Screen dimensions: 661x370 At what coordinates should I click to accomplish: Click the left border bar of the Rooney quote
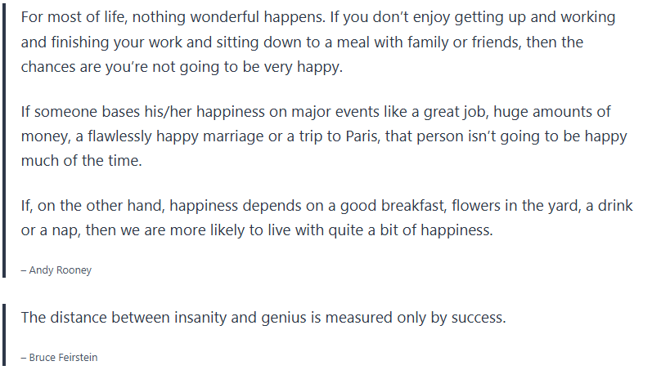click(3, 139)
